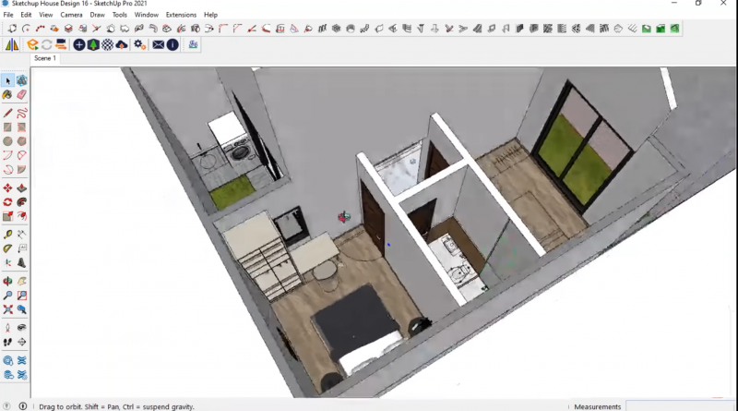The height and width of the screenshot is (411, 738).
Task: Choose the Zoom Window tool
Action: point(21,296)
